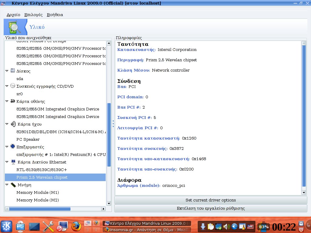Collapse the Συσκευές εγγραφής CD/DVD node
Image resolution: width=311 pixels, height=233 pixels.
pos(7,86)
